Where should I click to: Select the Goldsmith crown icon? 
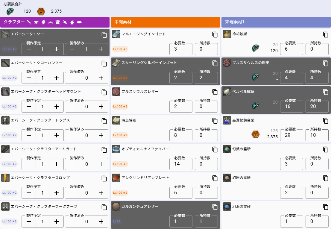pyautogui.click(x=51, y=22)
